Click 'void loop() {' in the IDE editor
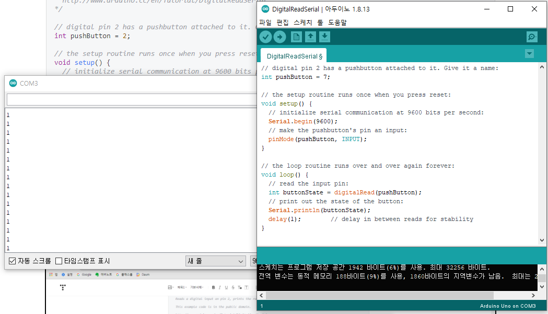 [x=285, y=175]
